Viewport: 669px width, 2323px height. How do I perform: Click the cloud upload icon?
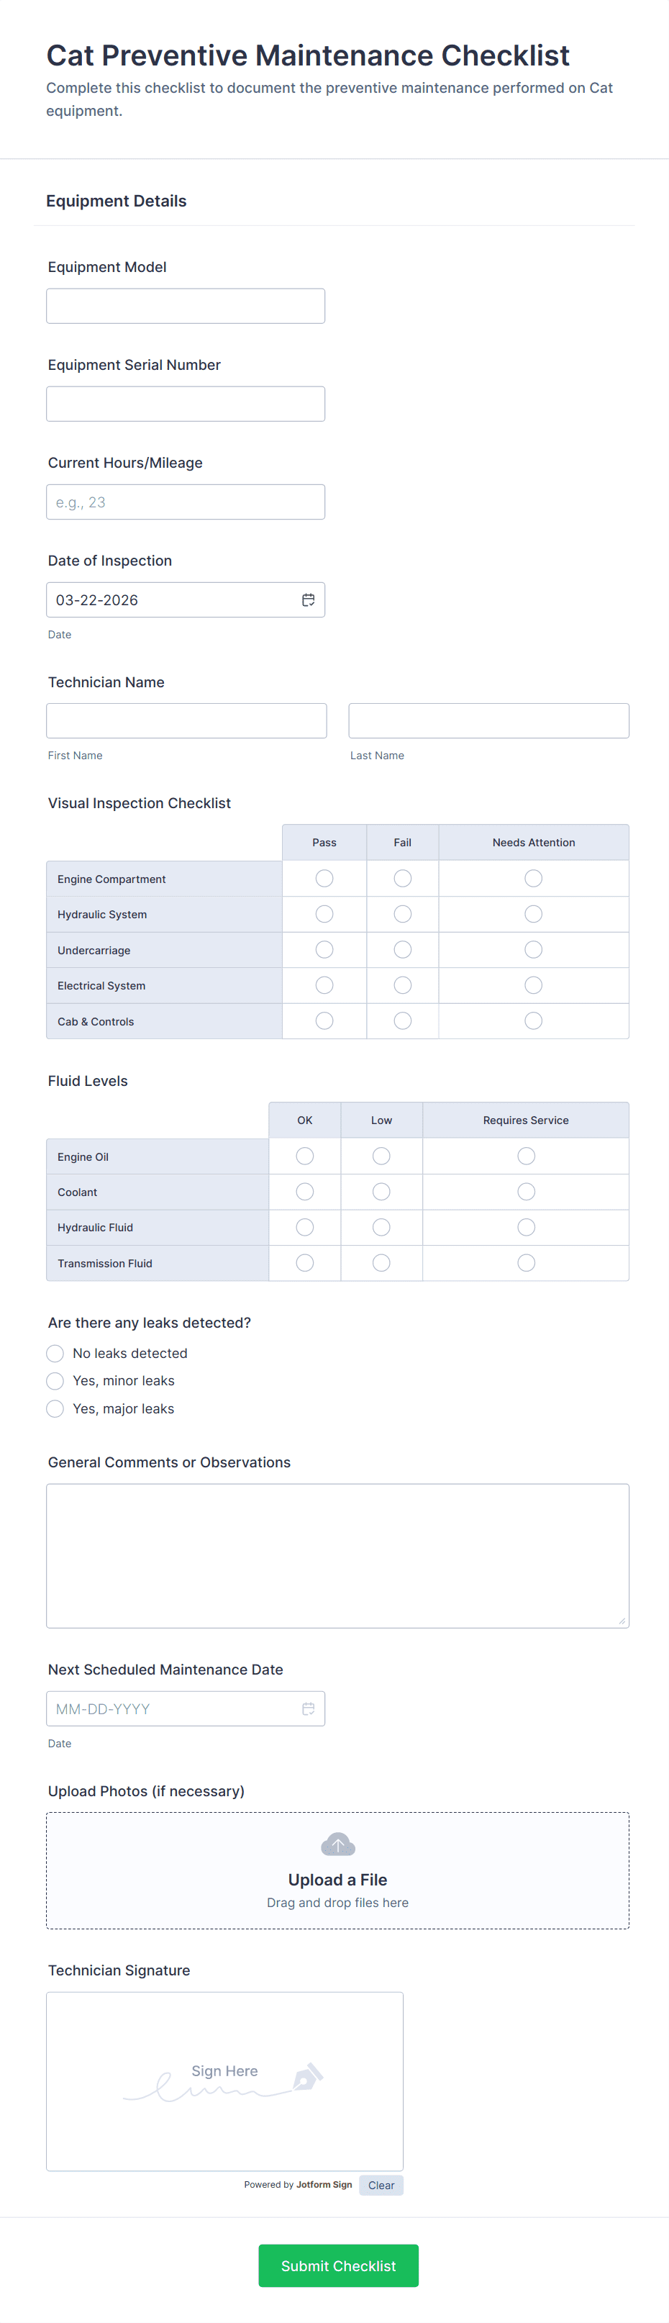337,1843
